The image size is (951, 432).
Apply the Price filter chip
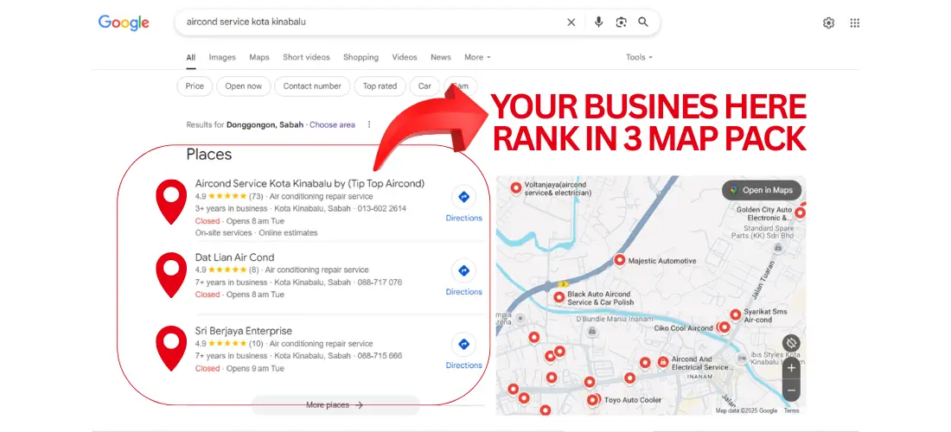pos(195,86)
